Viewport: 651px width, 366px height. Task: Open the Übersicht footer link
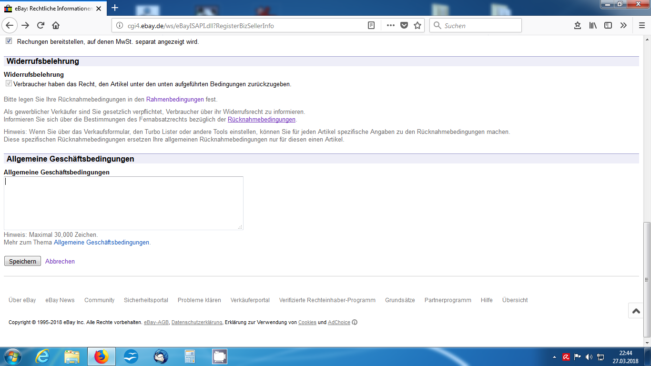(515, 300)
